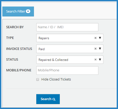Focus the Name / ID / IMEI field
The width and height of the screenshot is (118, 109).
[67, 27]
